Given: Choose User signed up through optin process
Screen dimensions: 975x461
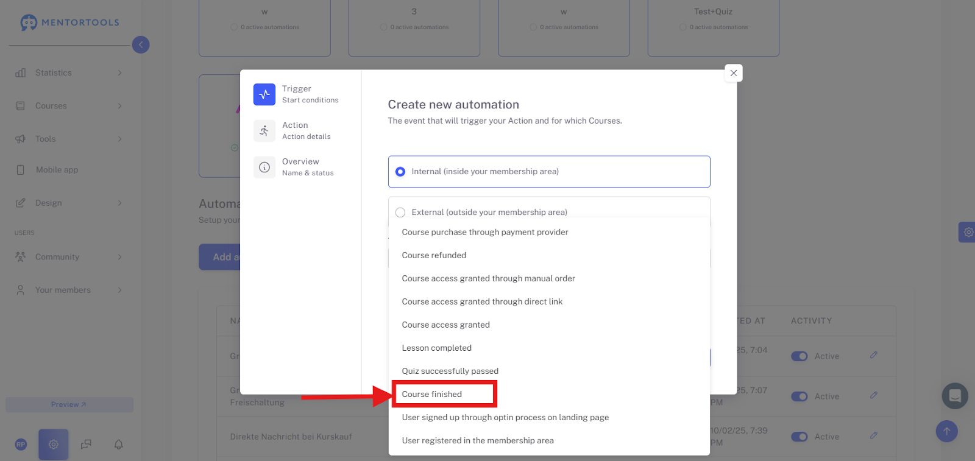Looking at the screenshot, I should pos(549,417).
